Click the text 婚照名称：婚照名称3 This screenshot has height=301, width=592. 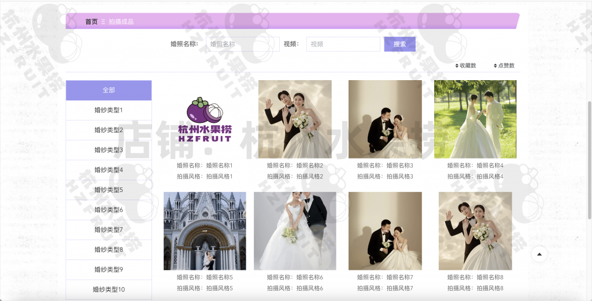[385, 165]
